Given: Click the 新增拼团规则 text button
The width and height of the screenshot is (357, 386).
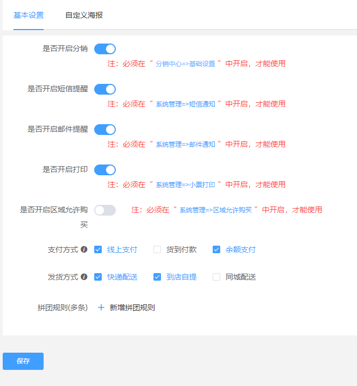Looking at the screenshot, I should 132,308.
